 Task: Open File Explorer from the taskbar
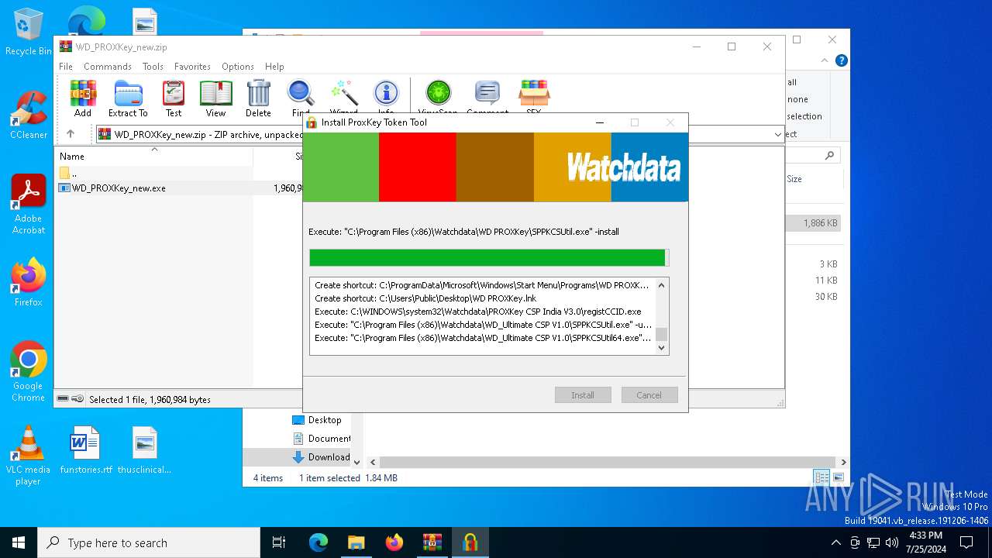356,542
